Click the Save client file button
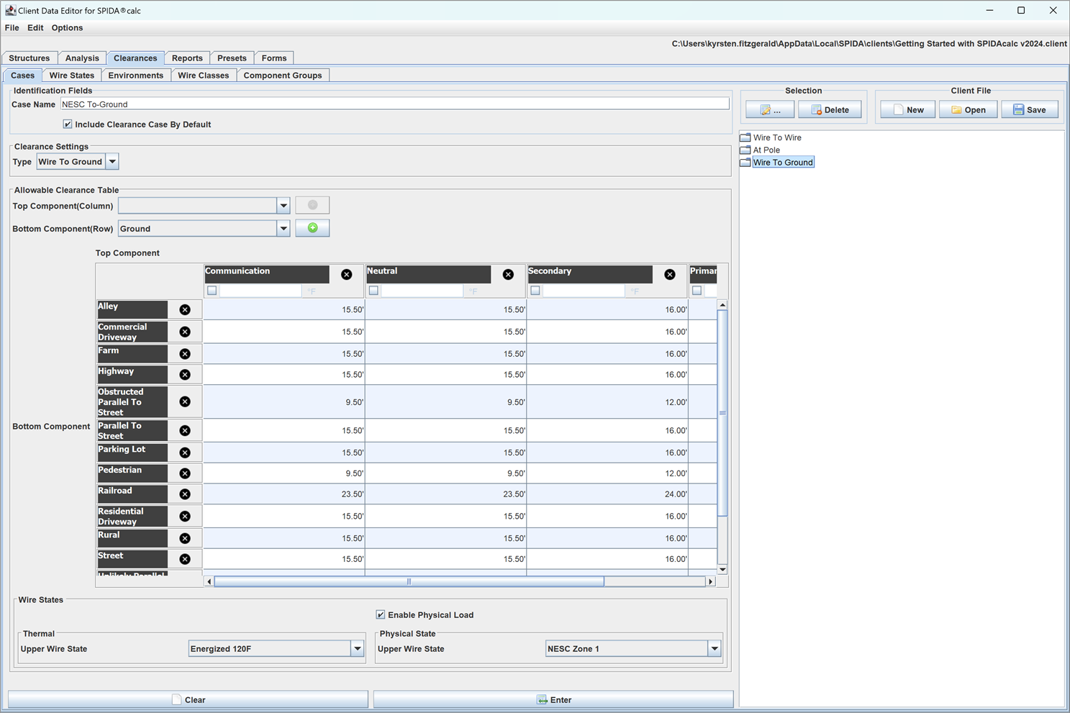1070x713 pixels. (1030, 110)
